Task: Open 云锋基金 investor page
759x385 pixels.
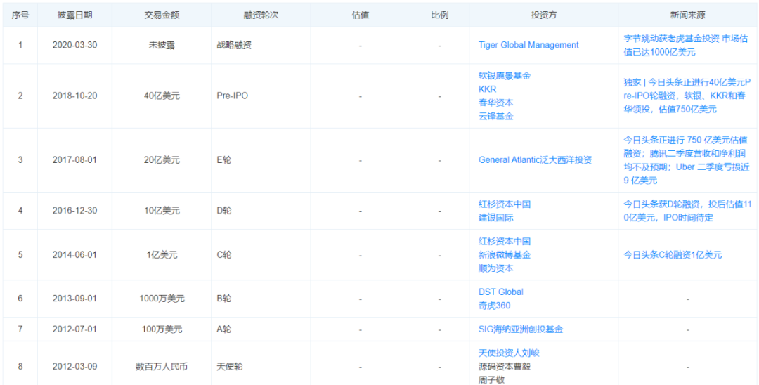Action: [495, 116]
